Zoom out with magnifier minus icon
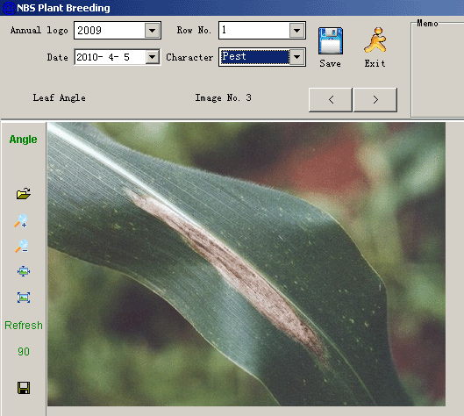 pos(22,246)
